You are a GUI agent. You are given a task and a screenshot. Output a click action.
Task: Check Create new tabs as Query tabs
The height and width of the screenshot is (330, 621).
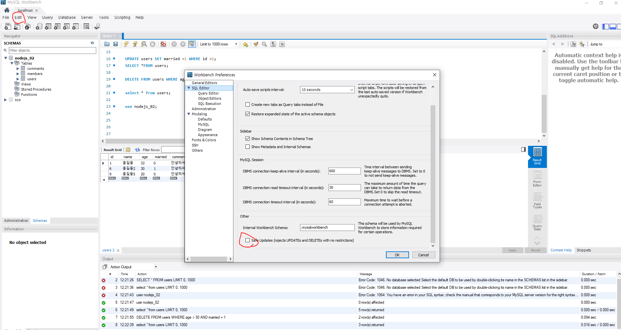point(248,105)
